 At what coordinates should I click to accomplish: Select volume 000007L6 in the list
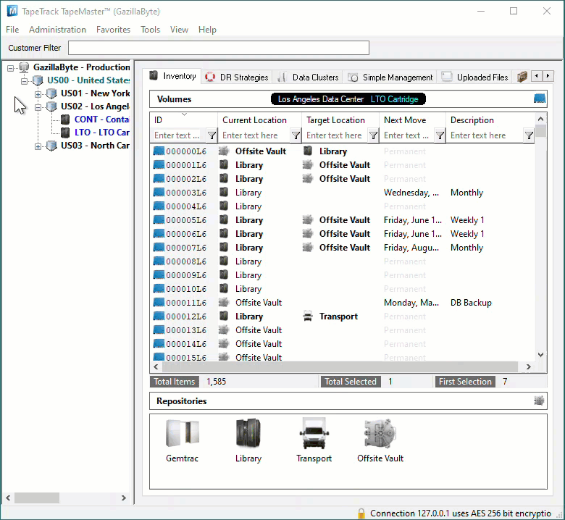click(186, 248)
